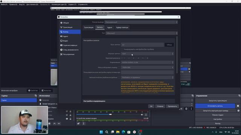Image resolution: width=241 pixels, height=135 pixels.
Task: Expand hidden system tray icons chevron
Action: pos(212,132)
